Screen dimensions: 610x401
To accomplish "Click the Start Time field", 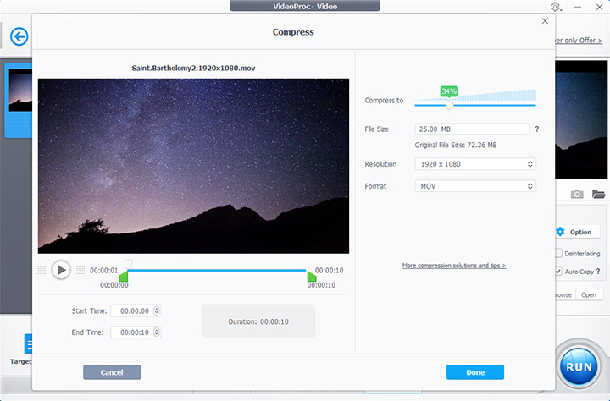I will 136,310.
